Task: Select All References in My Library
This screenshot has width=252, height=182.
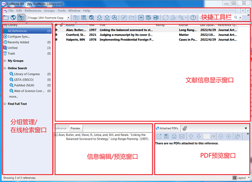Action: pyautogui.click(x=27, y=31)
